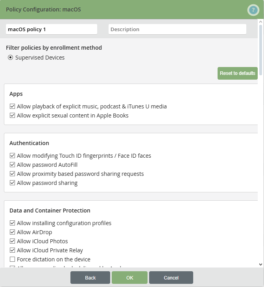The height and width of the screenshot is (287, 264).
Task: Click the policy name input field
Action: click(x=51, y=29)
